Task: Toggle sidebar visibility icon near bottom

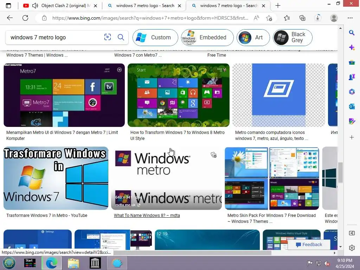Action: 352,233
